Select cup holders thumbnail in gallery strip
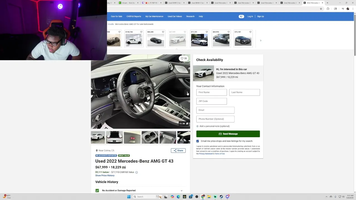The height and width of the screenshot is (200, 356). [150, 137]
